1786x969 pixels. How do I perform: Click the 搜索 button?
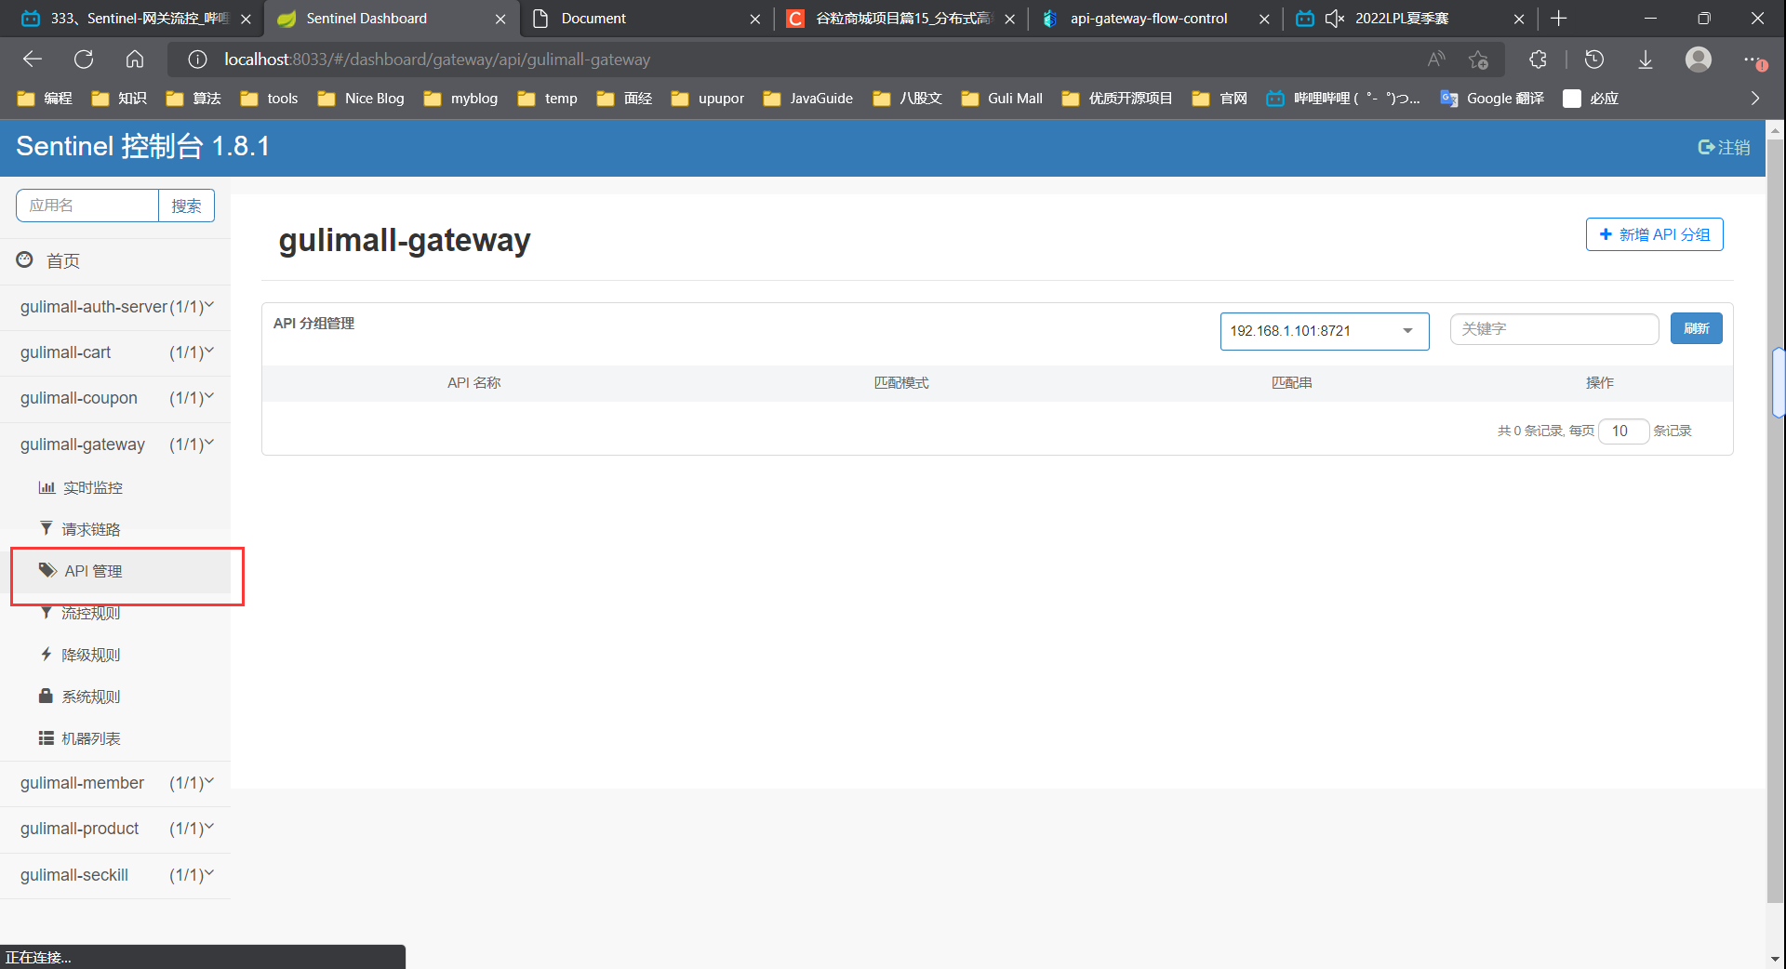point(186,206)
